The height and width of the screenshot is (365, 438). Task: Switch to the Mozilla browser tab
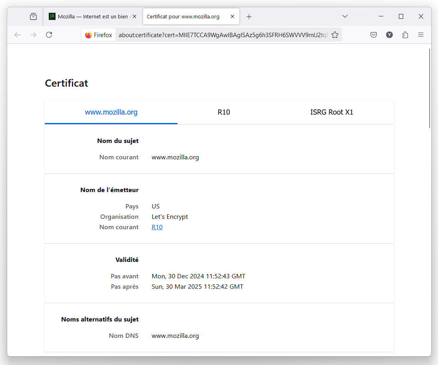click(x=92, y=16)
